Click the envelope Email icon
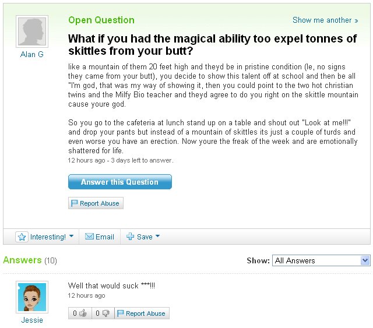Screen dimensions: 373x328 pyautogui.click(x=89, y=237)
